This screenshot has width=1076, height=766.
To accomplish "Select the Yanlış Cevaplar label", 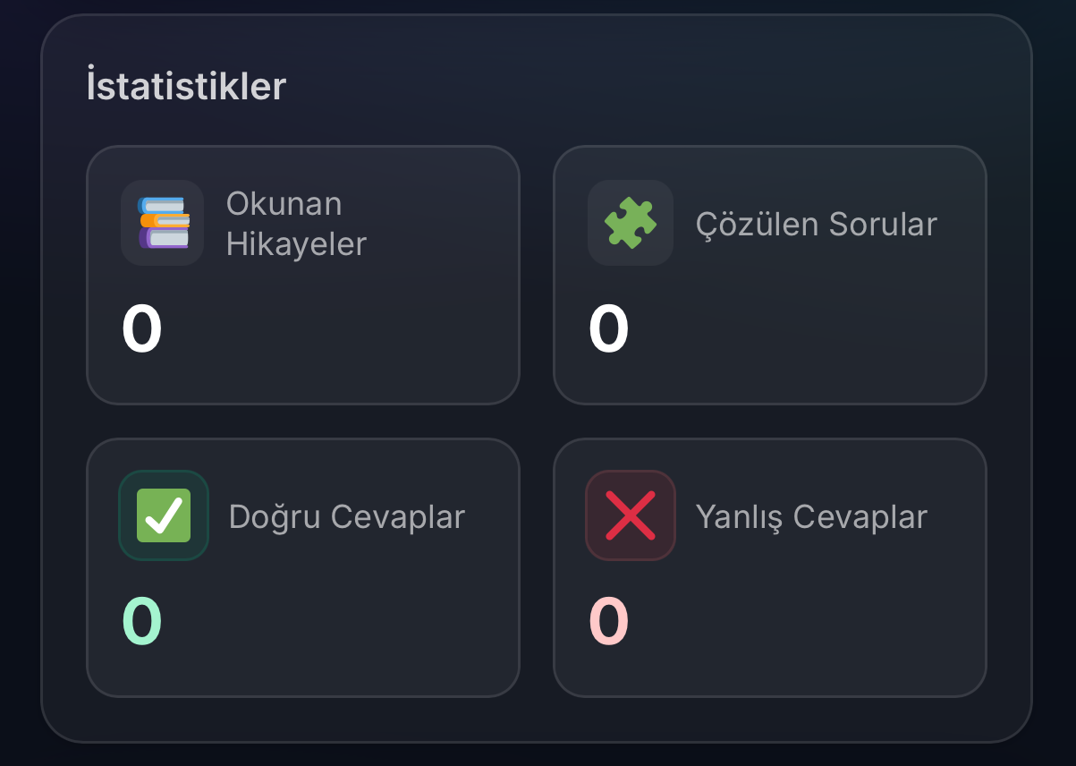I will [x=811, y=517].
